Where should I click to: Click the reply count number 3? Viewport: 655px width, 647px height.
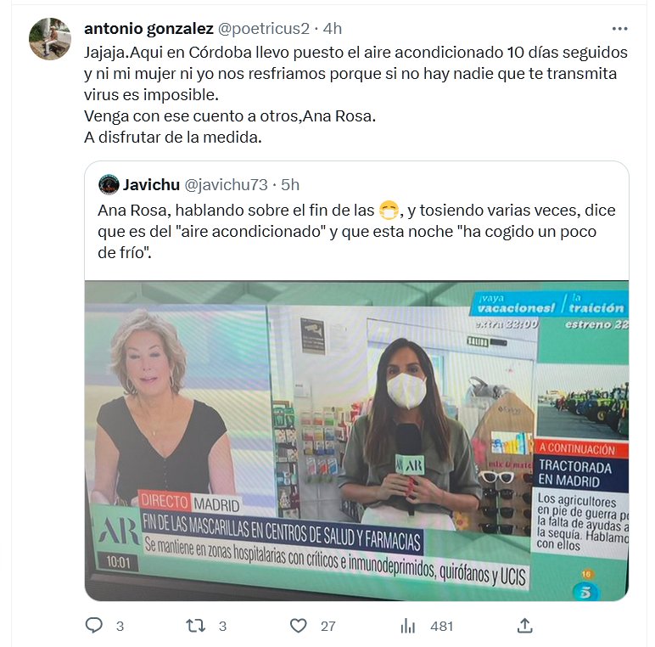[x=120, y=626]
